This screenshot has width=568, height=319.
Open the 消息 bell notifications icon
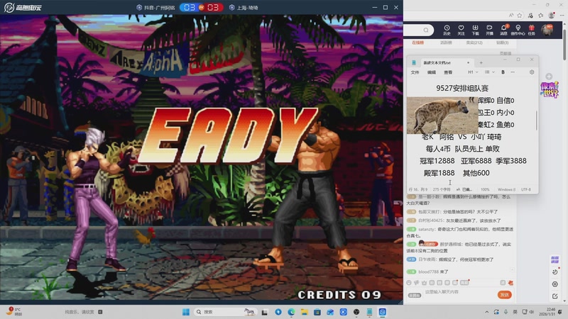coord(503,30)
